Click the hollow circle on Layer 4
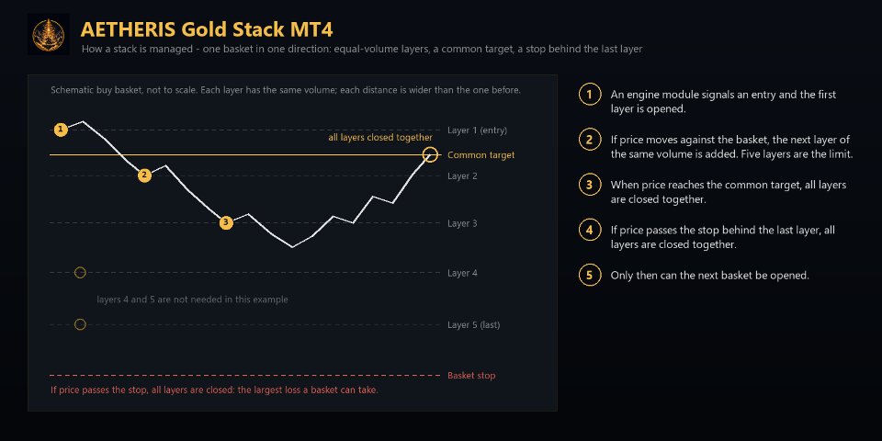The image size is (882, 441). 80,273
